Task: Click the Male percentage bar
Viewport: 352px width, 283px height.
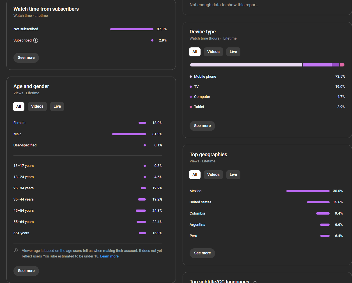Action: click(129, 134)
